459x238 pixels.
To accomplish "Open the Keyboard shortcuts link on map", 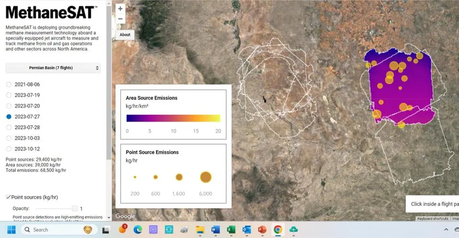I will pyautogui.click(x=432, y=219).
